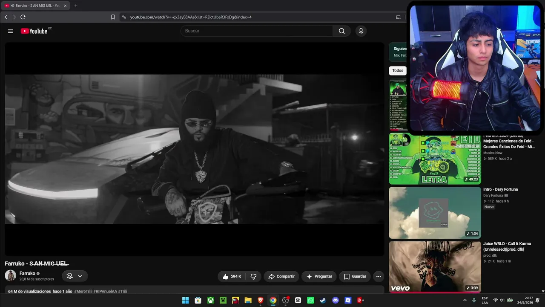The width and height of the screenshot is (545, 307).
Task: Launch Xbox app from taskbar
Action: [210, 300]
